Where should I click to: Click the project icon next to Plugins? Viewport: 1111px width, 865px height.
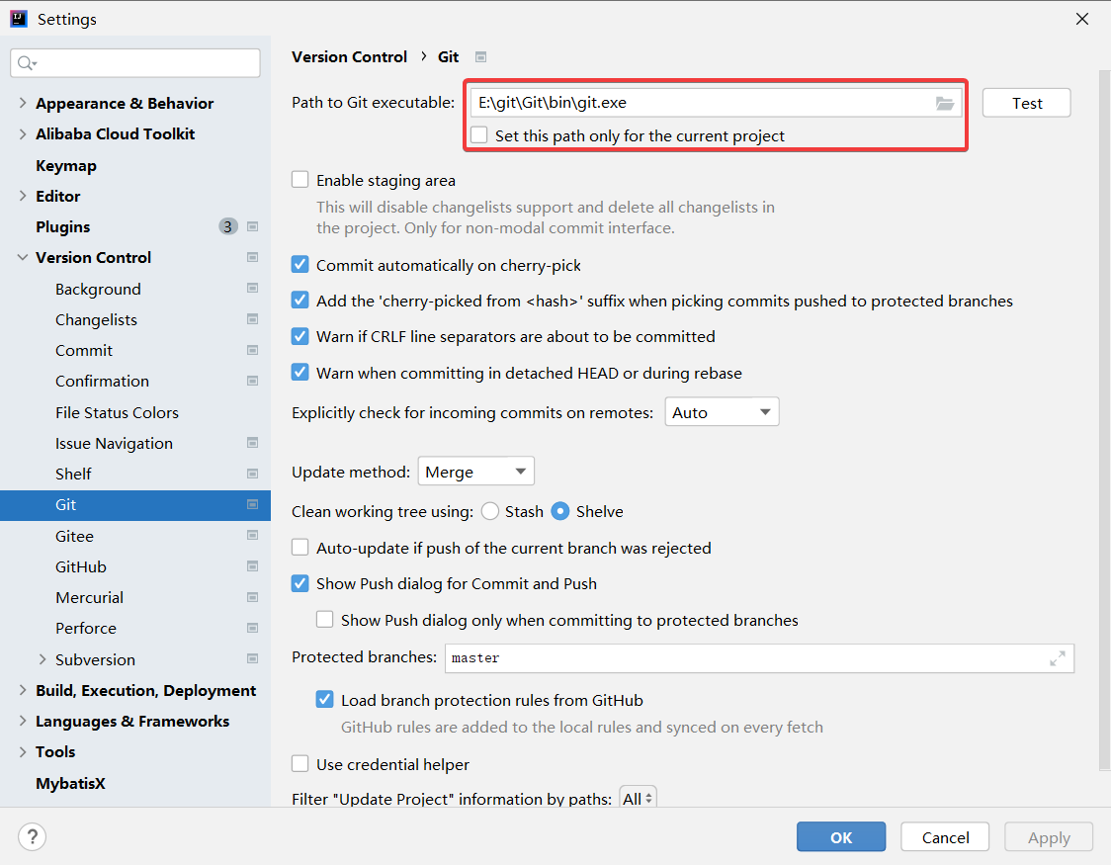pos(252,226)
